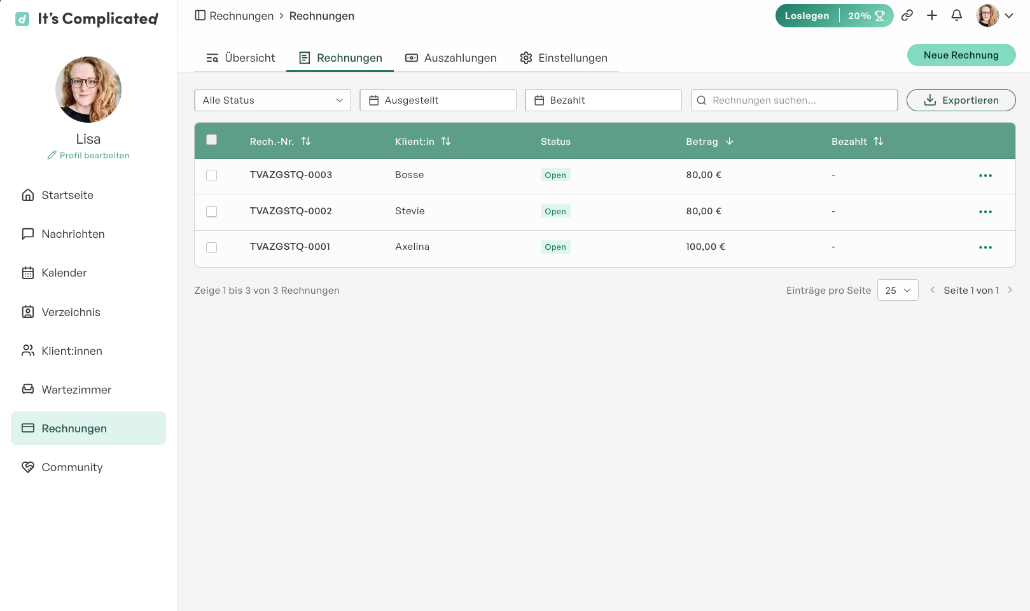Click client name Bosse
This screenshot has height=611, width=1030.
click(410, 175)
